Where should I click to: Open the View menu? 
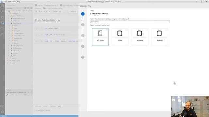(x=14, y=2)
